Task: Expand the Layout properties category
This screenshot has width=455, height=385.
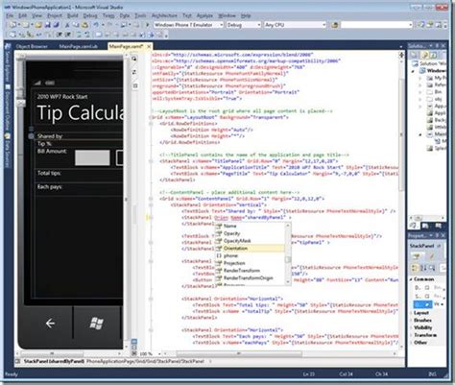Action: click(411, 313)
